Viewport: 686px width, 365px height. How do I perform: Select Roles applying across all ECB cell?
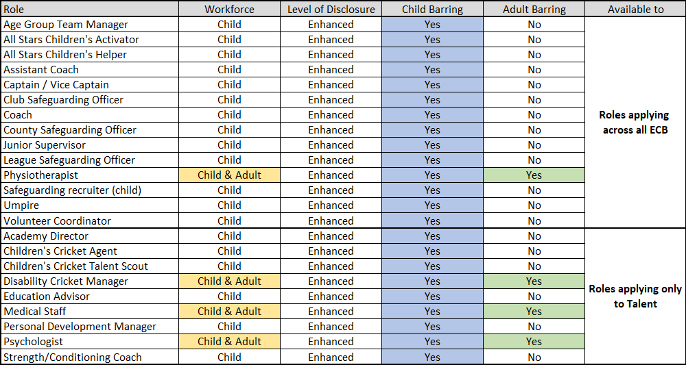(635, 123)
